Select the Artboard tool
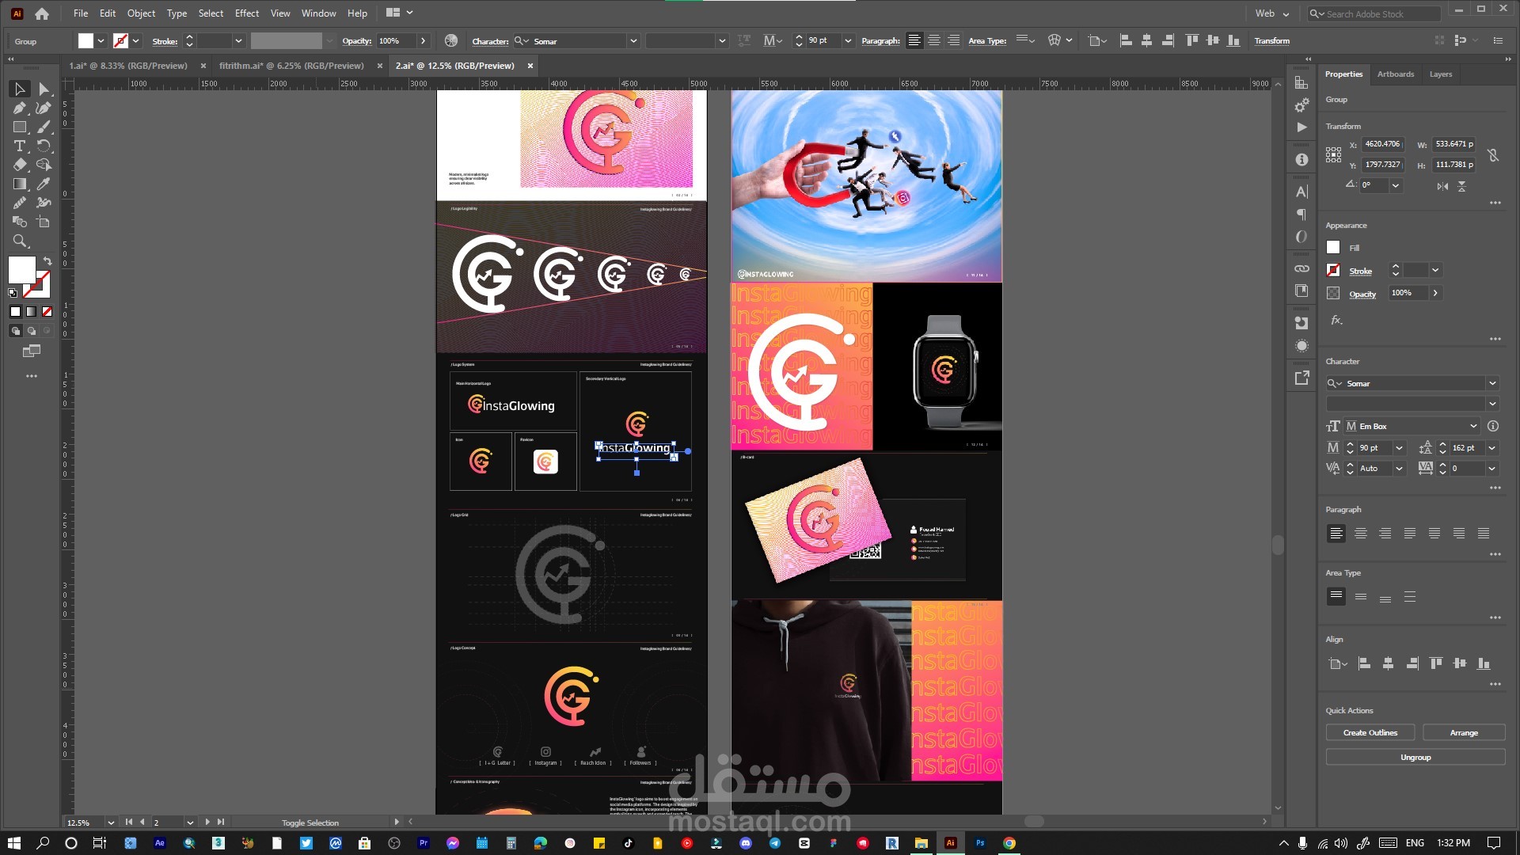Image resolution: width=1520 pixels, height=855 pixels. pyautogui.click(x=44, y=222)
